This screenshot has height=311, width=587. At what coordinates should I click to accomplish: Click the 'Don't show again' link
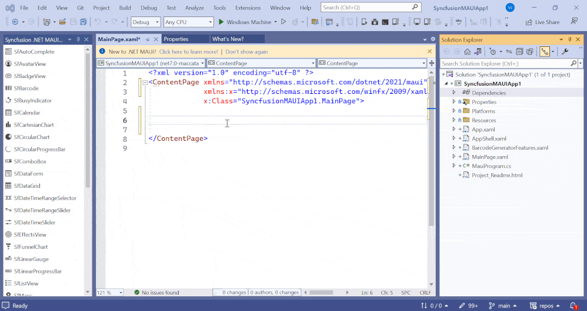point(246,52)
